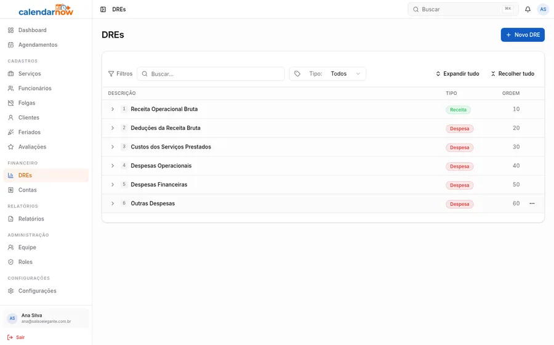Click the calendarnow logo

tap(46, 9)
